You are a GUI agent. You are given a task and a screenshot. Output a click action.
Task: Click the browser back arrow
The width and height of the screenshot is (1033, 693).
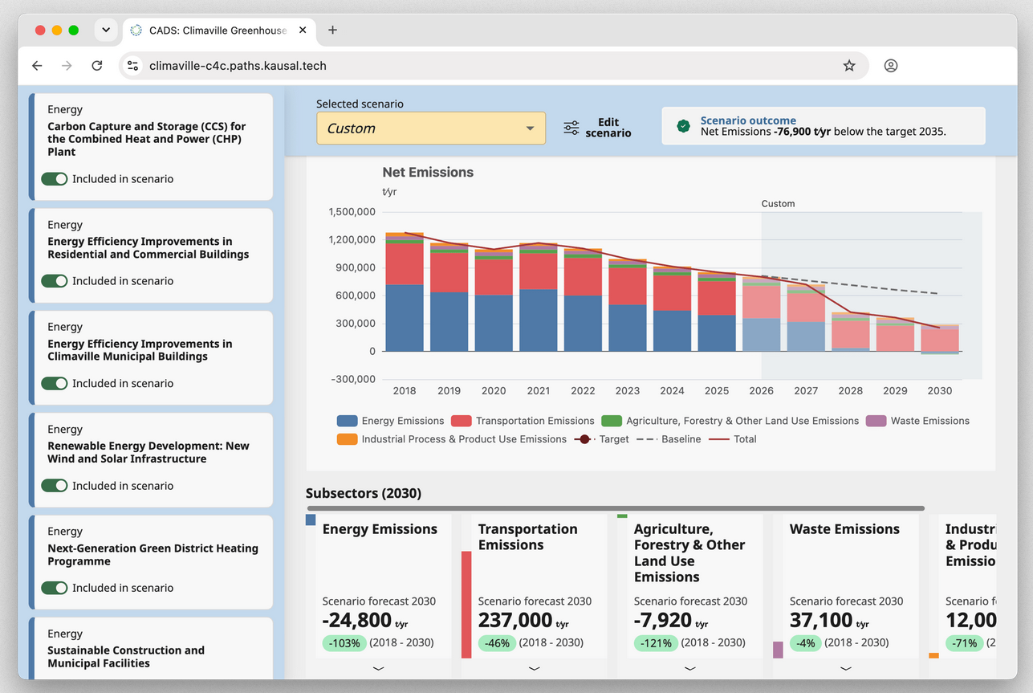tap(37, 66)
